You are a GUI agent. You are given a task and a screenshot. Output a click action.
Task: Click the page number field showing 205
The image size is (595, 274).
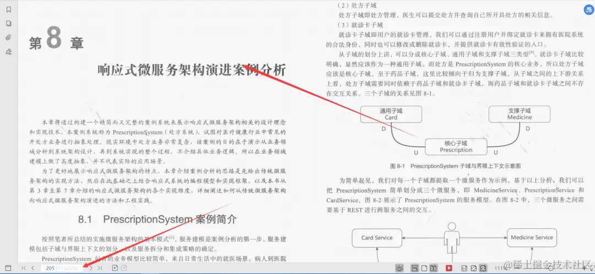tap(62, 268)
